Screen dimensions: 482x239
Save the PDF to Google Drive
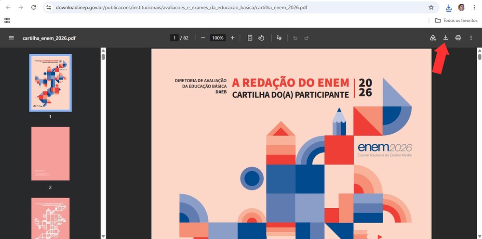click(x=433, y=38)
